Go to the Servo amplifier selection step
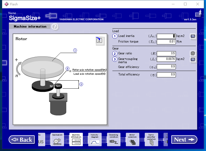 [x=151, y=139]
